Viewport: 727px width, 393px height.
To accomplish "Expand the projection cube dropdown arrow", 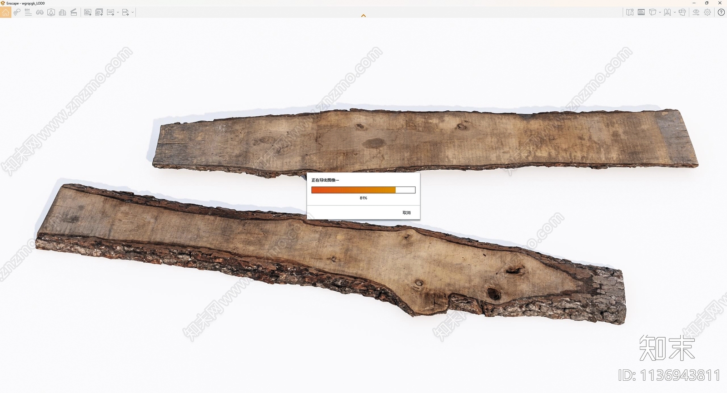I will click(660, 12).
